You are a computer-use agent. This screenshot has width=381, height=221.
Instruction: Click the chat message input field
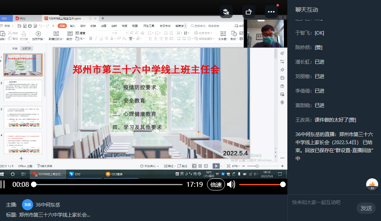pyautogui.click(x=322, y=202)
